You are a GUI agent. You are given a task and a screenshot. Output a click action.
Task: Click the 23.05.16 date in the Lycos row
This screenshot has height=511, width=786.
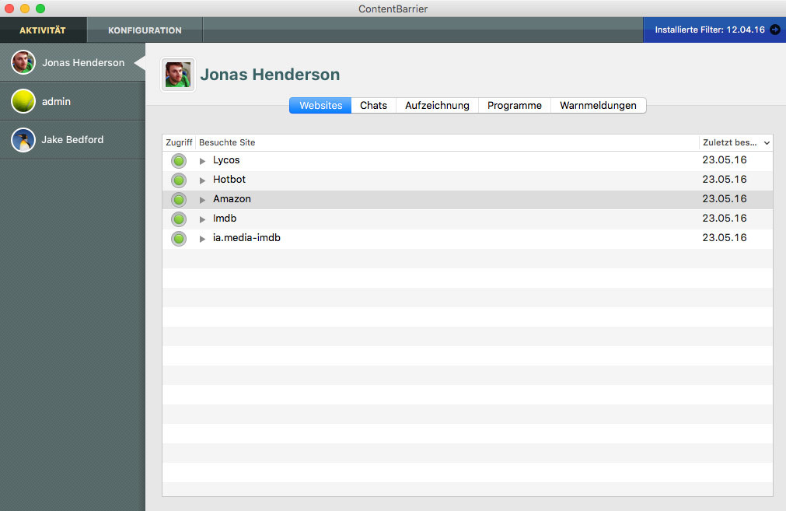[x=725, y=160]
